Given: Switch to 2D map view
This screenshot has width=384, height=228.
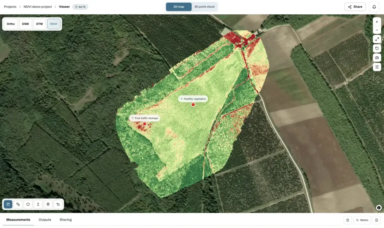Looking at the screenshot, I should pyautogui.click(x=179, y=7).
